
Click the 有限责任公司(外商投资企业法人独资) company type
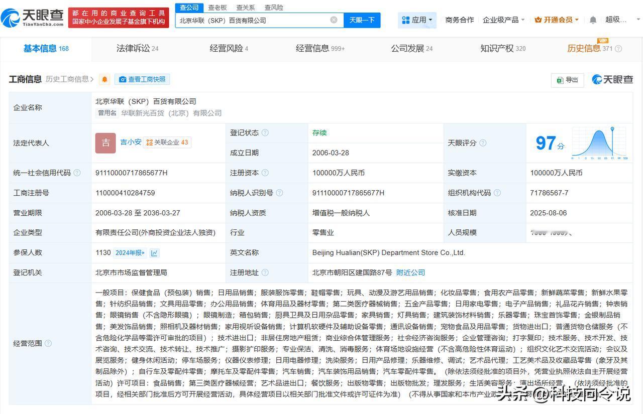tap(155, 233)
